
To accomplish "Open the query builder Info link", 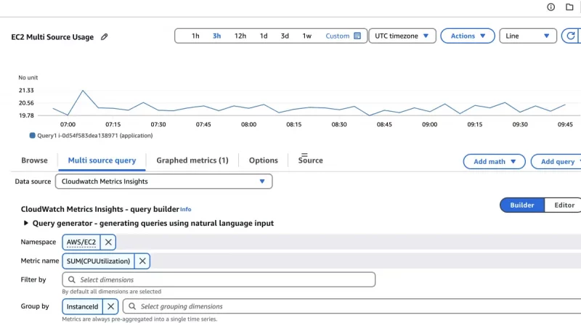I will point(186,209).
